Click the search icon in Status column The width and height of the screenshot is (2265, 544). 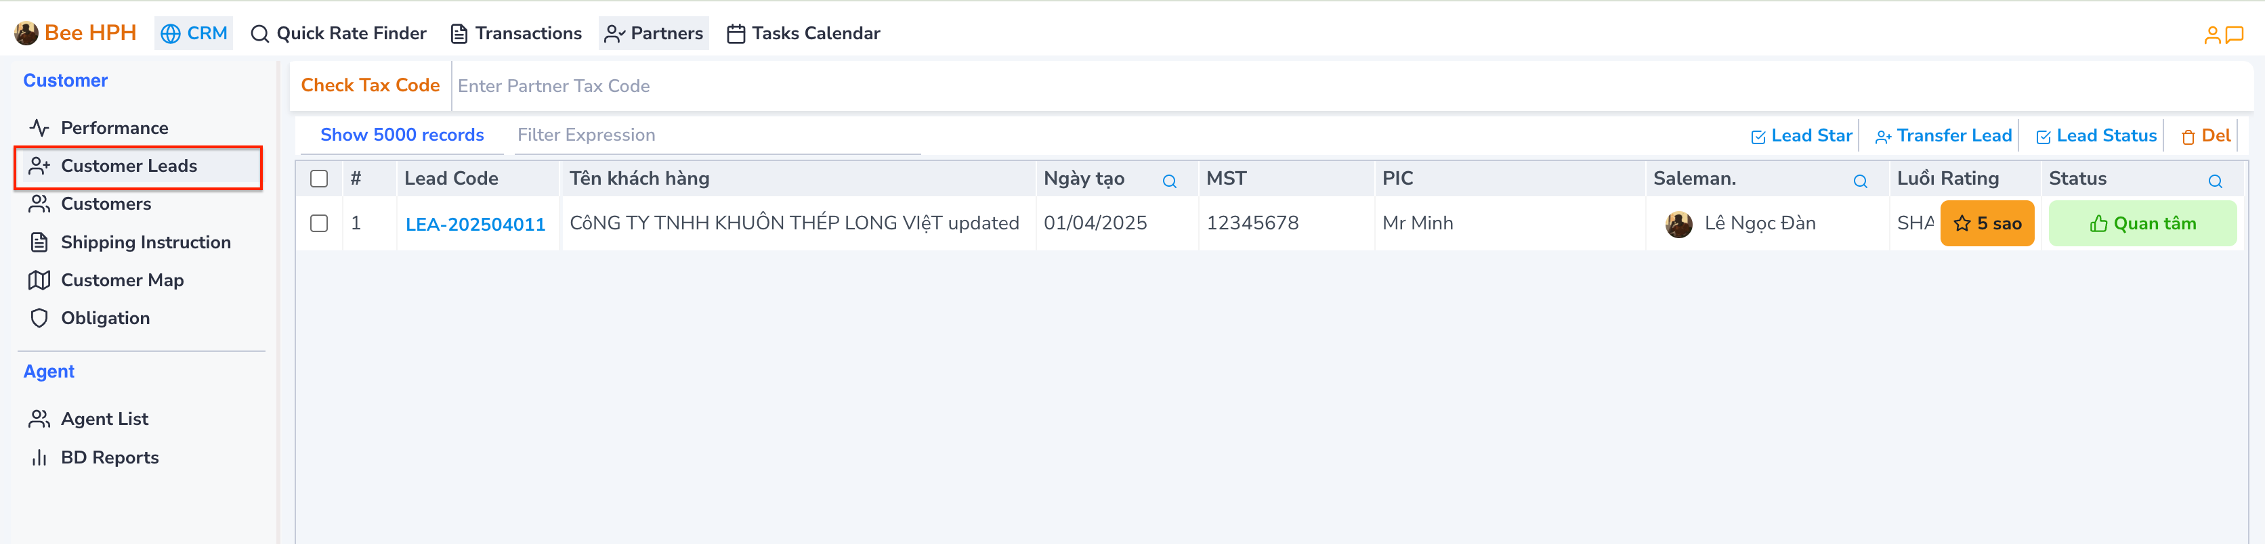pyautogui.click(x=2215, y=181)
